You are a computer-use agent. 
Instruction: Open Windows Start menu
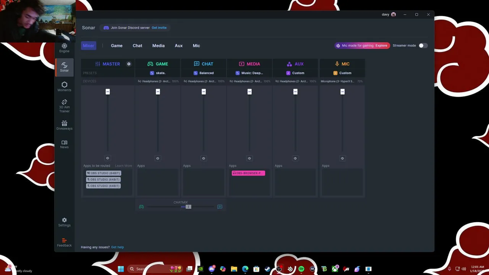click(x=121, y=269)
